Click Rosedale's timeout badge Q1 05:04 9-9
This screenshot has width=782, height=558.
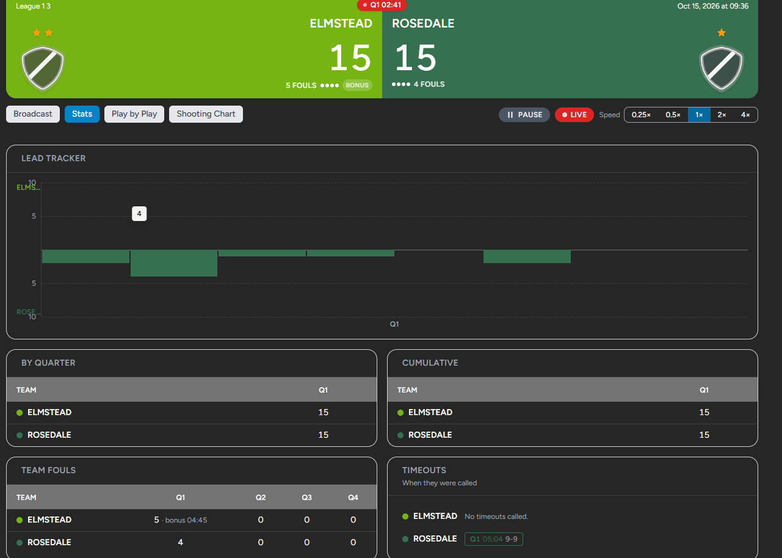pos(493,539)
